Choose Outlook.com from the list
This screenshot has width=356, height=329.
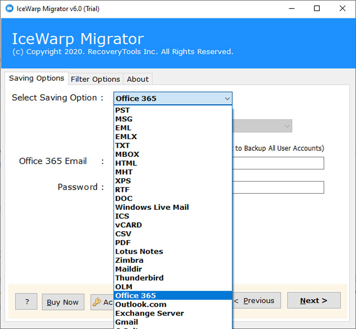coord(173,305)
